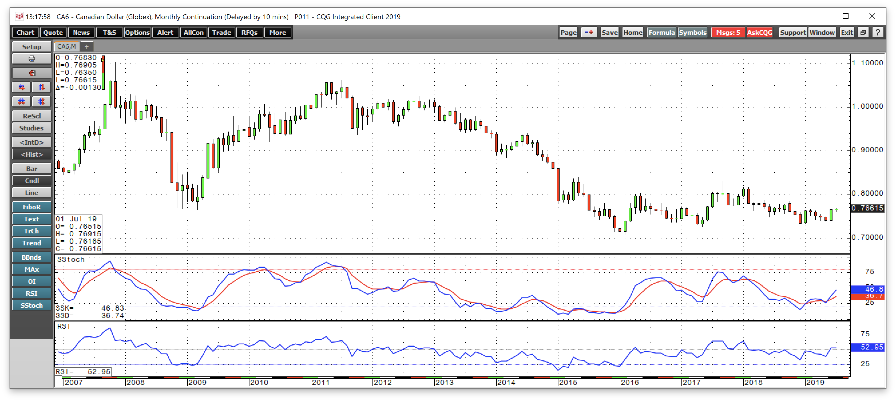Click the RSI pane label

tap(64, 326)
